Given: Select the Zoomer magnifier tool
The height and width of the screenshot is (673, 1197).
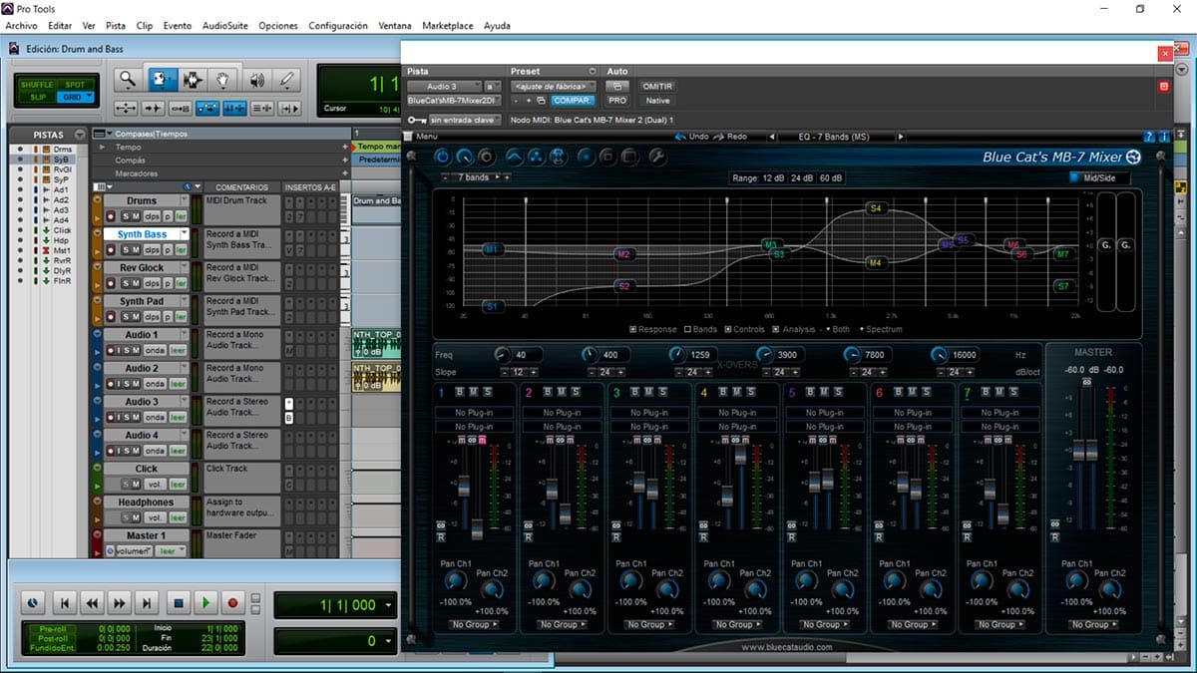Looking at the screenshot, I should tap(128, 80).
